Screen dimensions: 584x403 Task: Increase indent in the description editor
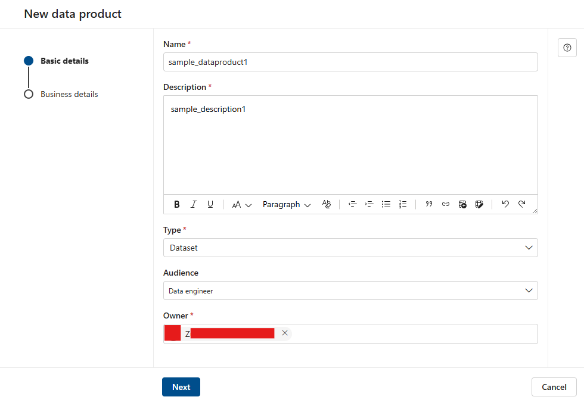tap(369, 204)
